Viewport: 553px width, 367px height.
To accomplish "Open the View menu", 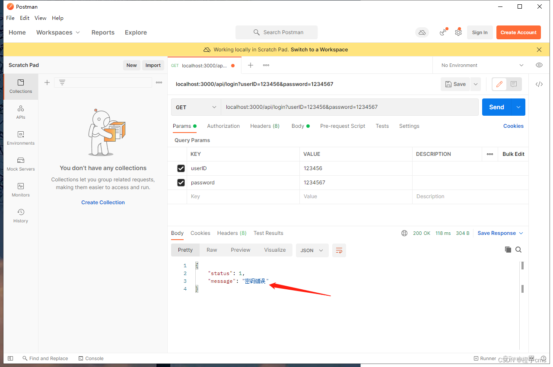I will tap(41, 18).
